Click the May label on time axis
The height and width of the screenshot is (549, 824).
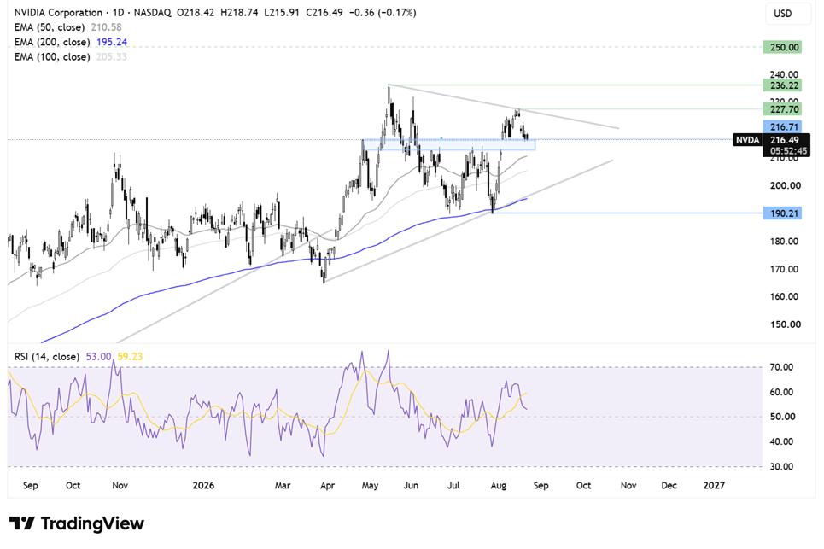[370, 486]
